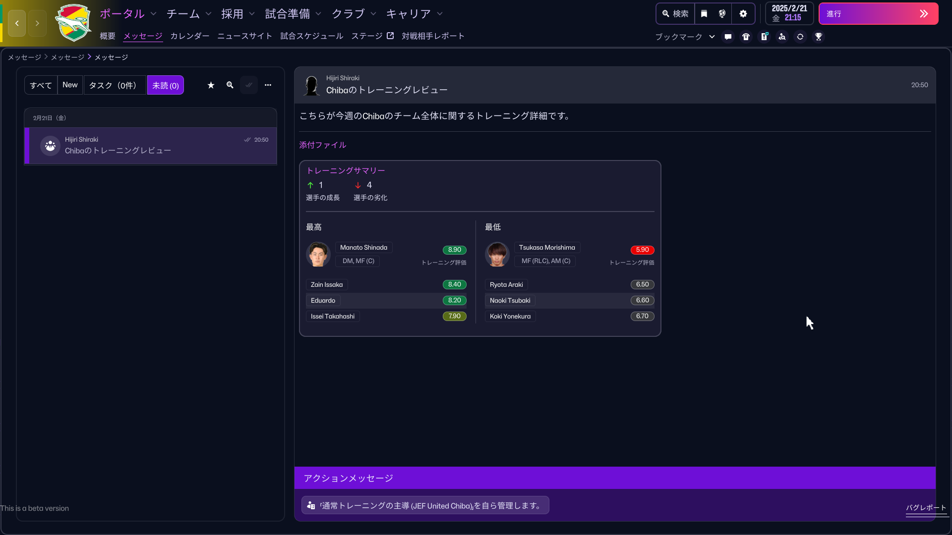This screenshot has height=535, width=952.
Task: Open the Chiba training review message in the list
Action: [x=151, y=146]
